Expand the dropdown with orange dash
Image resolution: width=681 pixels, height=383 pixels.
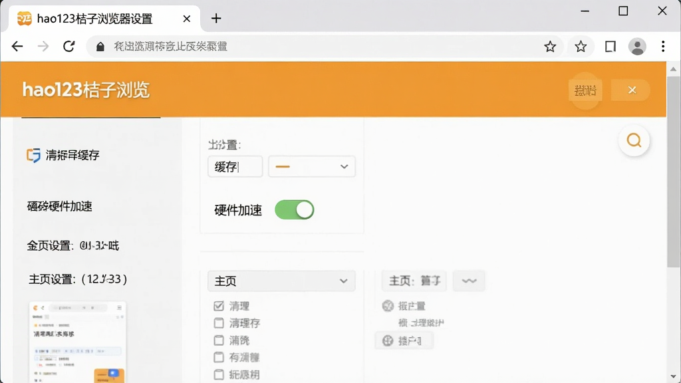tap(311, 167)
